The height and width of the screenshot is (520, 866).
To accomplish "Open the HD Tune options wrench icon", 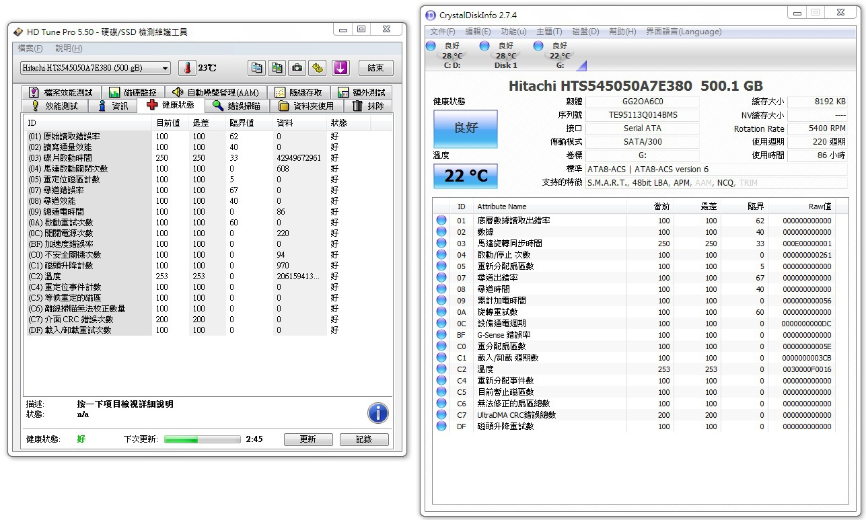I will click(318, 68).
